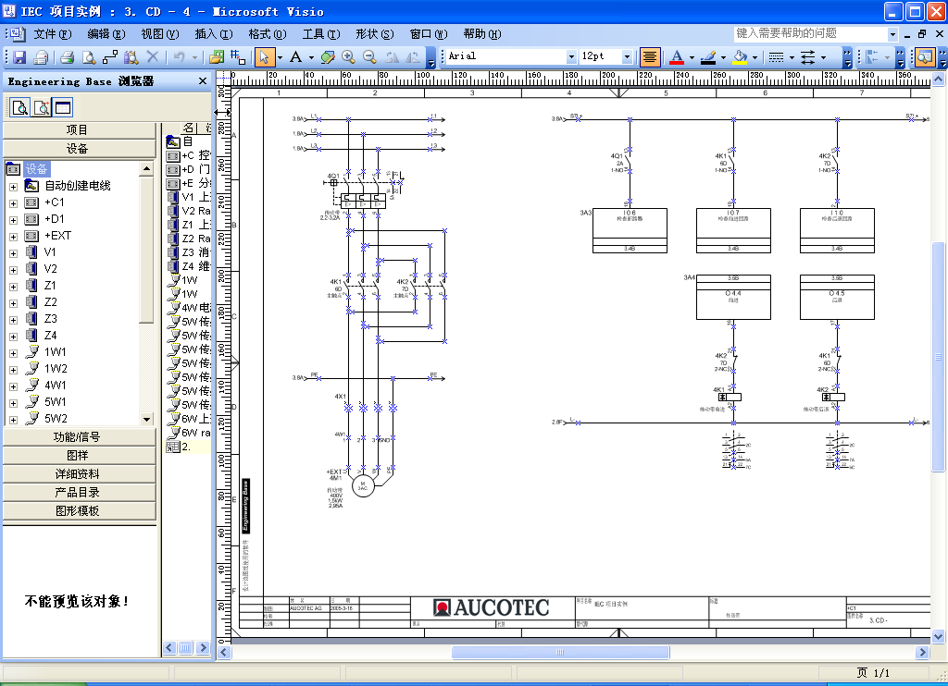Open the Shapes folder icon

click(x=217, y=57)
